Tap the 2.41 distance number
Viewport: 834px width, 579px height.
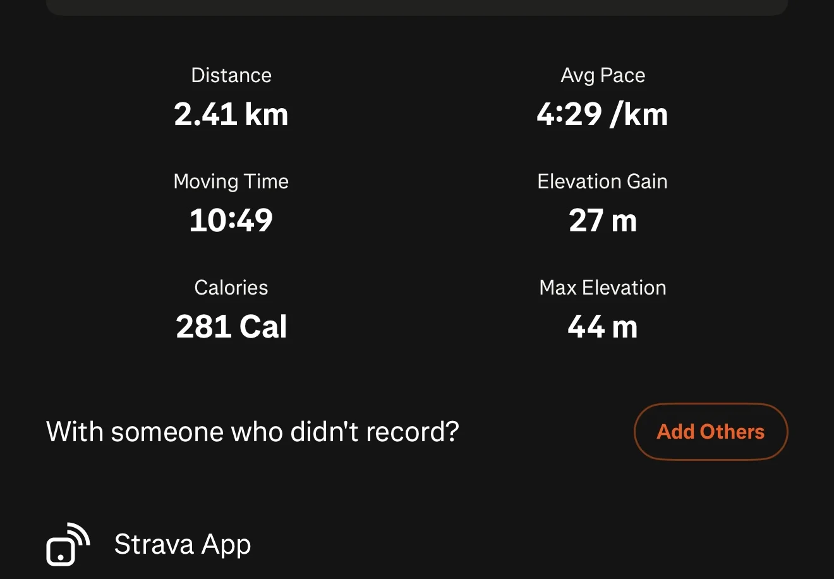pos(205,114)
